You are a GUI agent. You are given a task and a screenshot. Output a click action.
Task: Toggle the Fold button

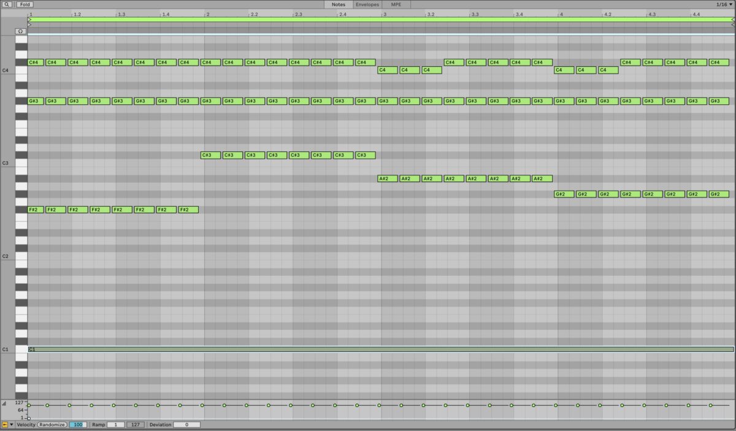pyautogui.click(x=25, y=4)
